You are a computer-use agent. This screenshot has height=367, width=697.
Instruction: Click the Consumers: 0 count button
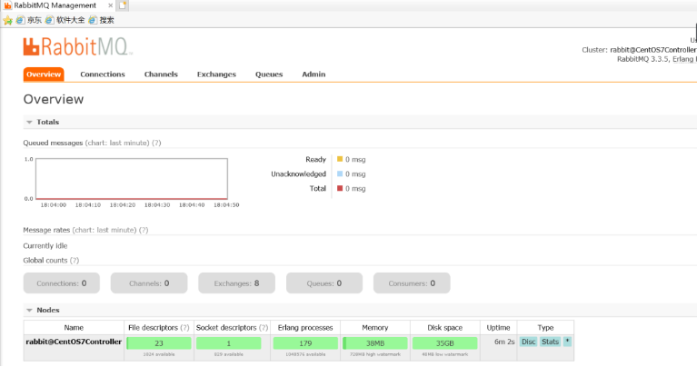point(412,283)
